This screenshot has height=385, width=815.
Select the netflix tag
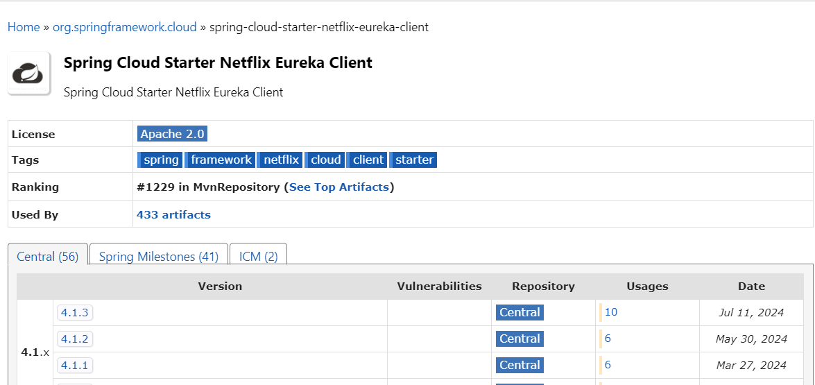coord(280,160)
